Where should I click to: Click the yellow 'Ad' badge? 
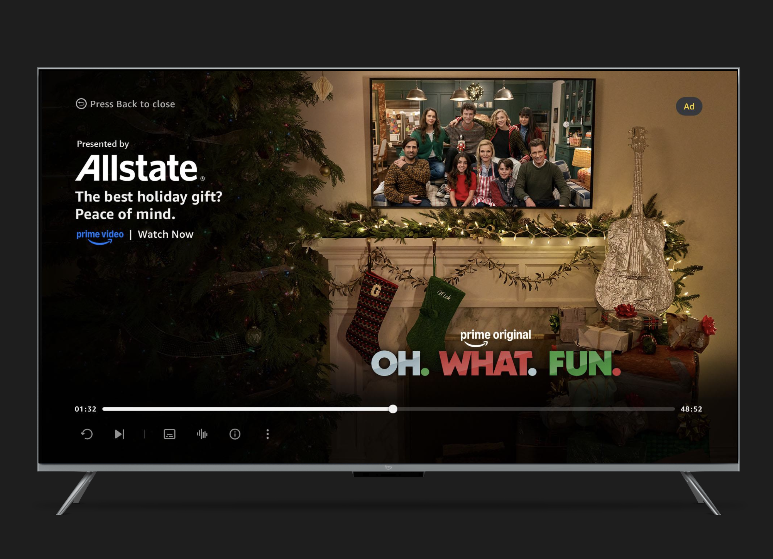pyautogui.click(x=689, y=106)
